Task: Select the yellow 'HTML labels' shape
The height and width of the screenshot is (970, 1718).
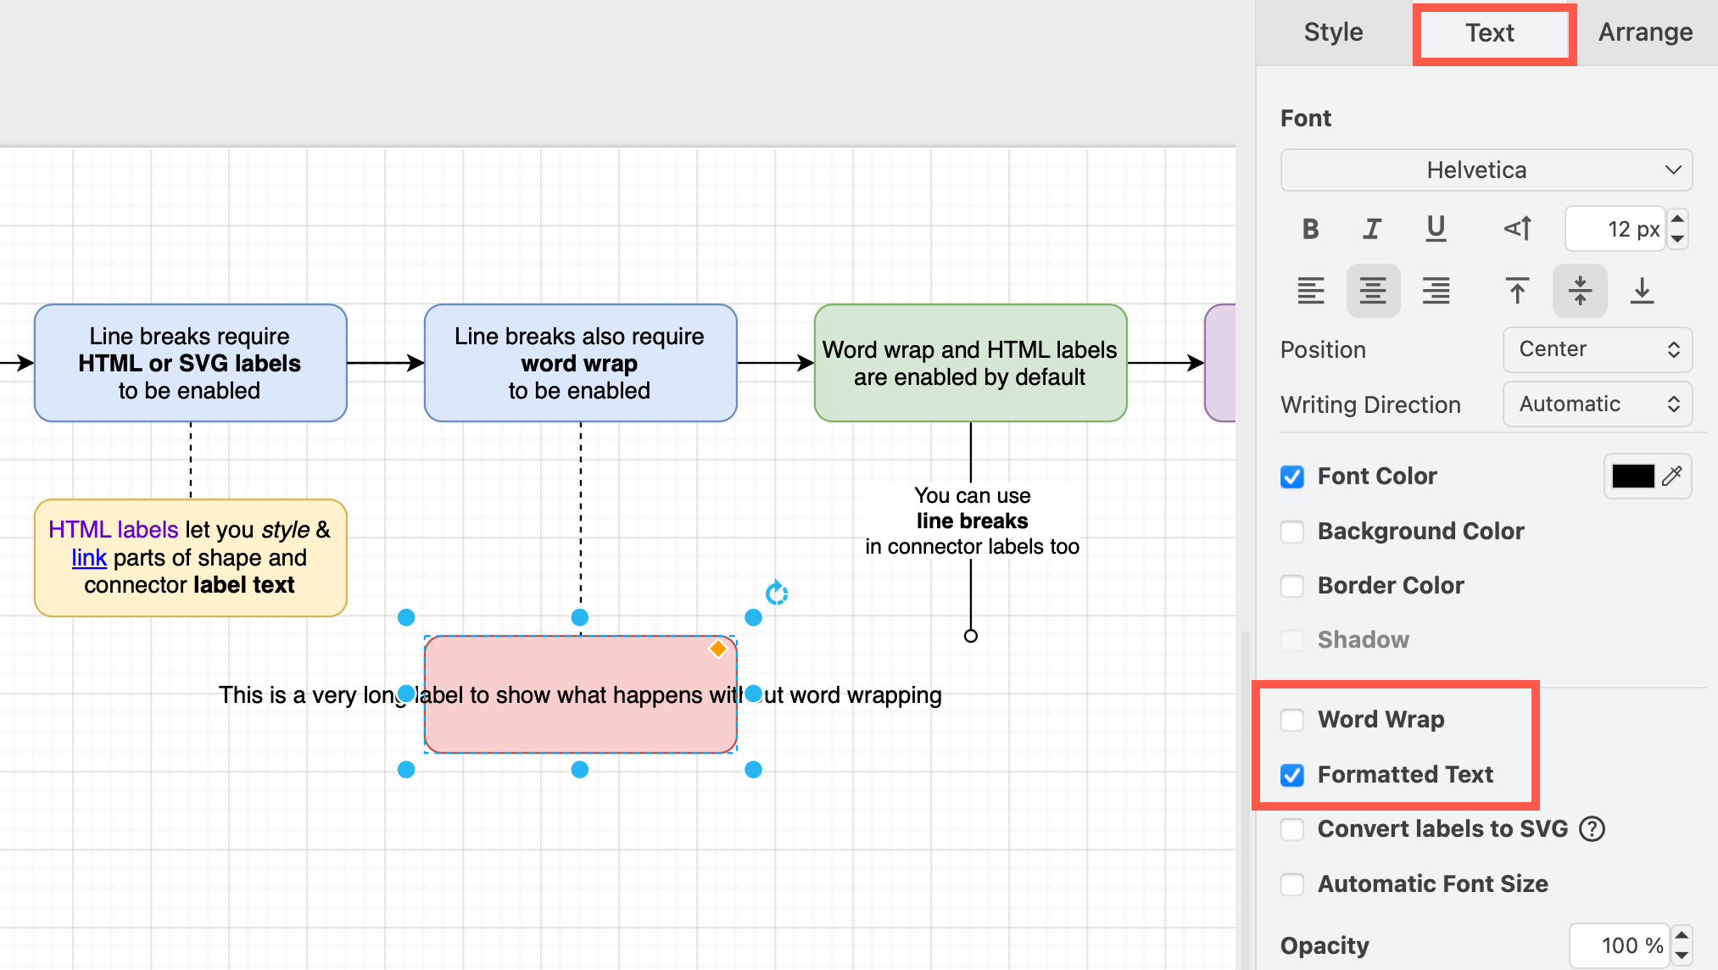Action: [x=191, y=558]
